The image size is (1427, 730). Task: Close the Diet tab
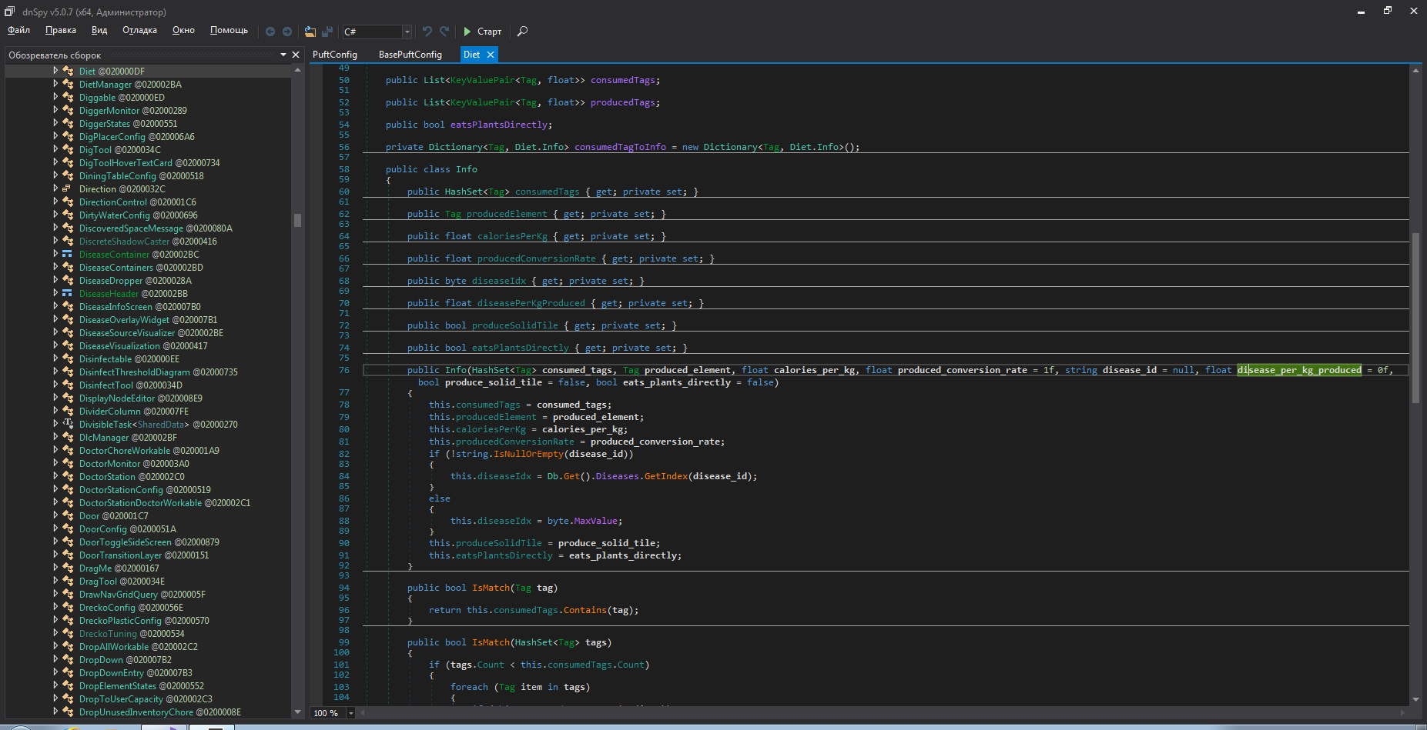pyautogui.click(x=491, y=55)
